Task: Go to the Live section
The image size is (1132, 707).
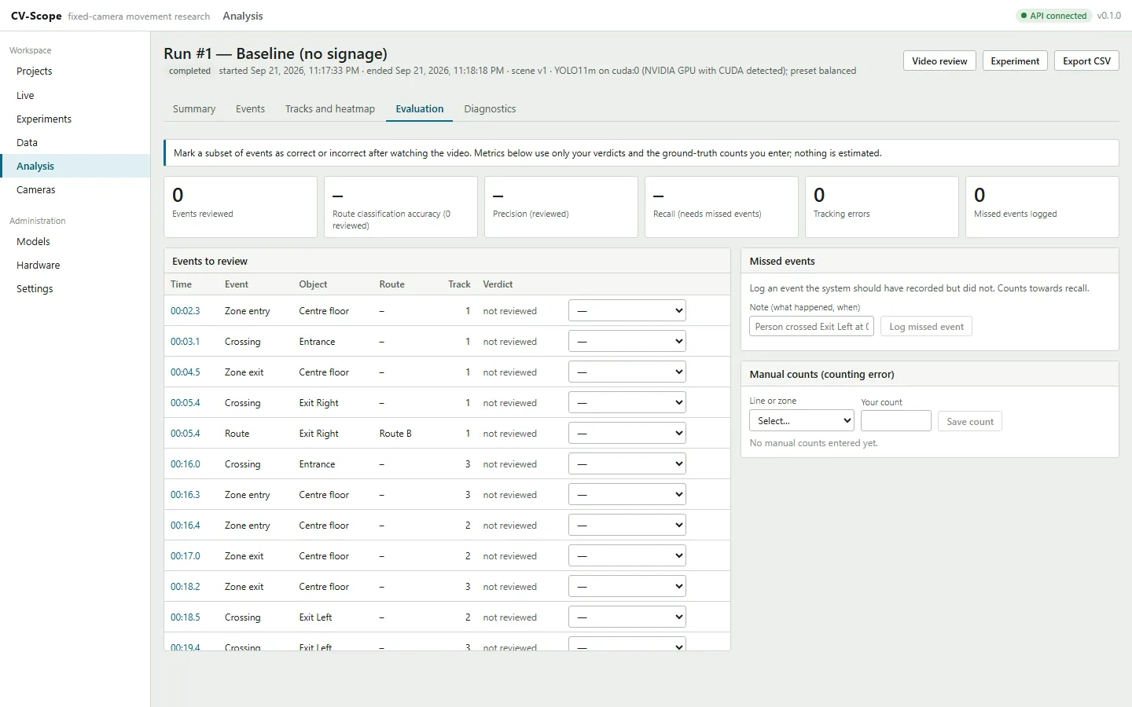Action: pos(75,95)
